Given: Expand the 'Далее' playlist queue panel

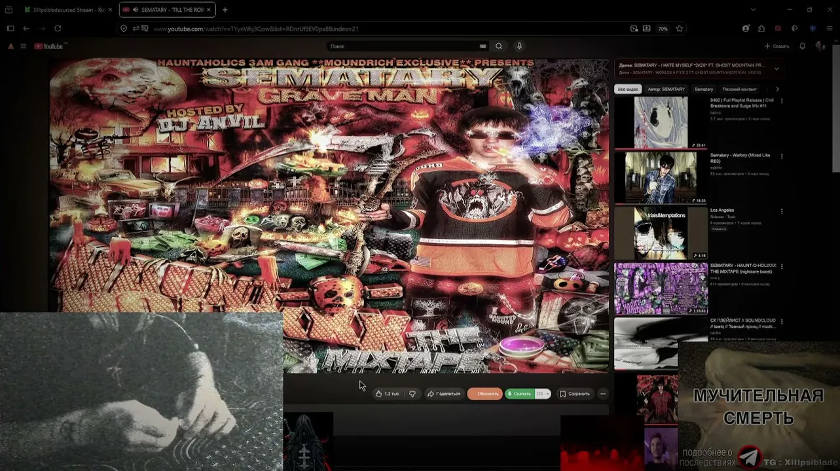Looking at the screenshot, I should [x=776, y=68].
